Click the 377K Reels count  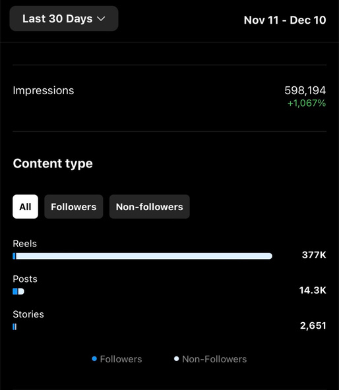[314, 255]
